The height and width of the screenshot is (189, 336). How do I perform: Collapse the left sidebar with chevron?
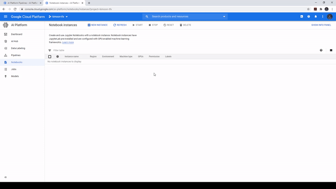[x=5, y=177]
